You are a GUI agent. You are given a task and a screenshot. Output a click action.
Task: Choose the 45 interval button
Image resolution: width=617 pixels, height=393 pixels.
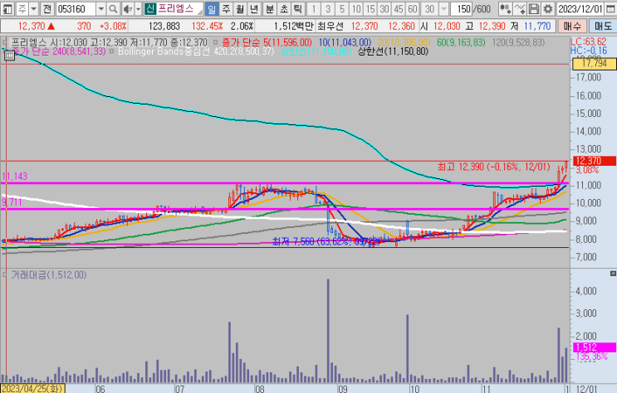point(399,8)
